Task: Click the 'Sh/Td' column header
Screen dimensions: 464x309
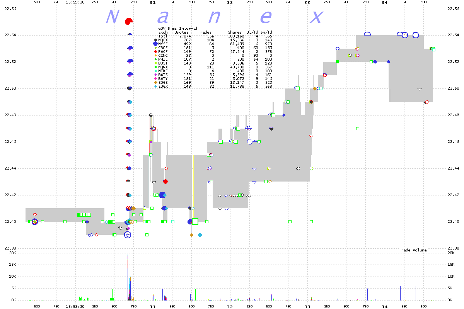Action: coord(266,32)
